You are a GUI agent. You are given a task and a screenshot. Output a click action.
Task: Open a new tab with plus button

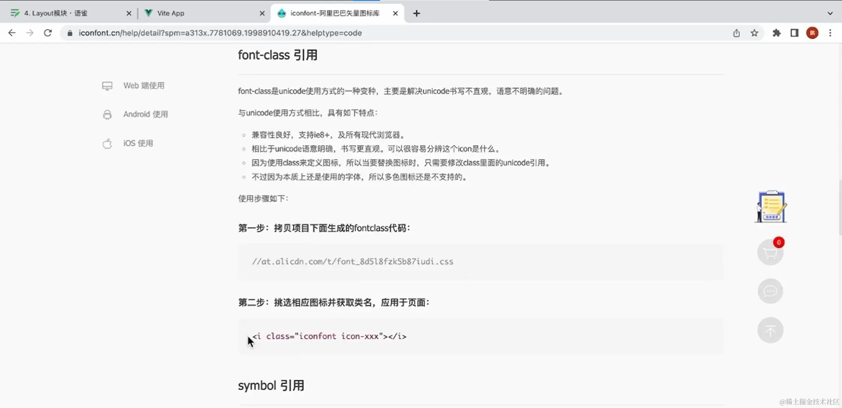[416, 14]
